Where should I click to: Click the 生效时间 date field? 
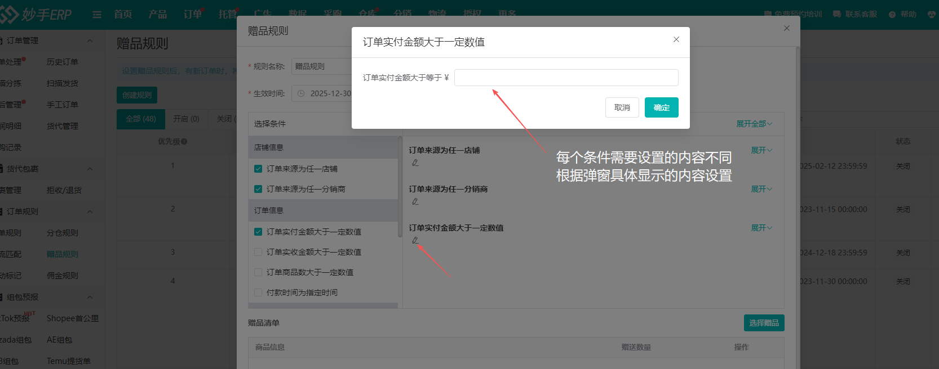[321, 93]
